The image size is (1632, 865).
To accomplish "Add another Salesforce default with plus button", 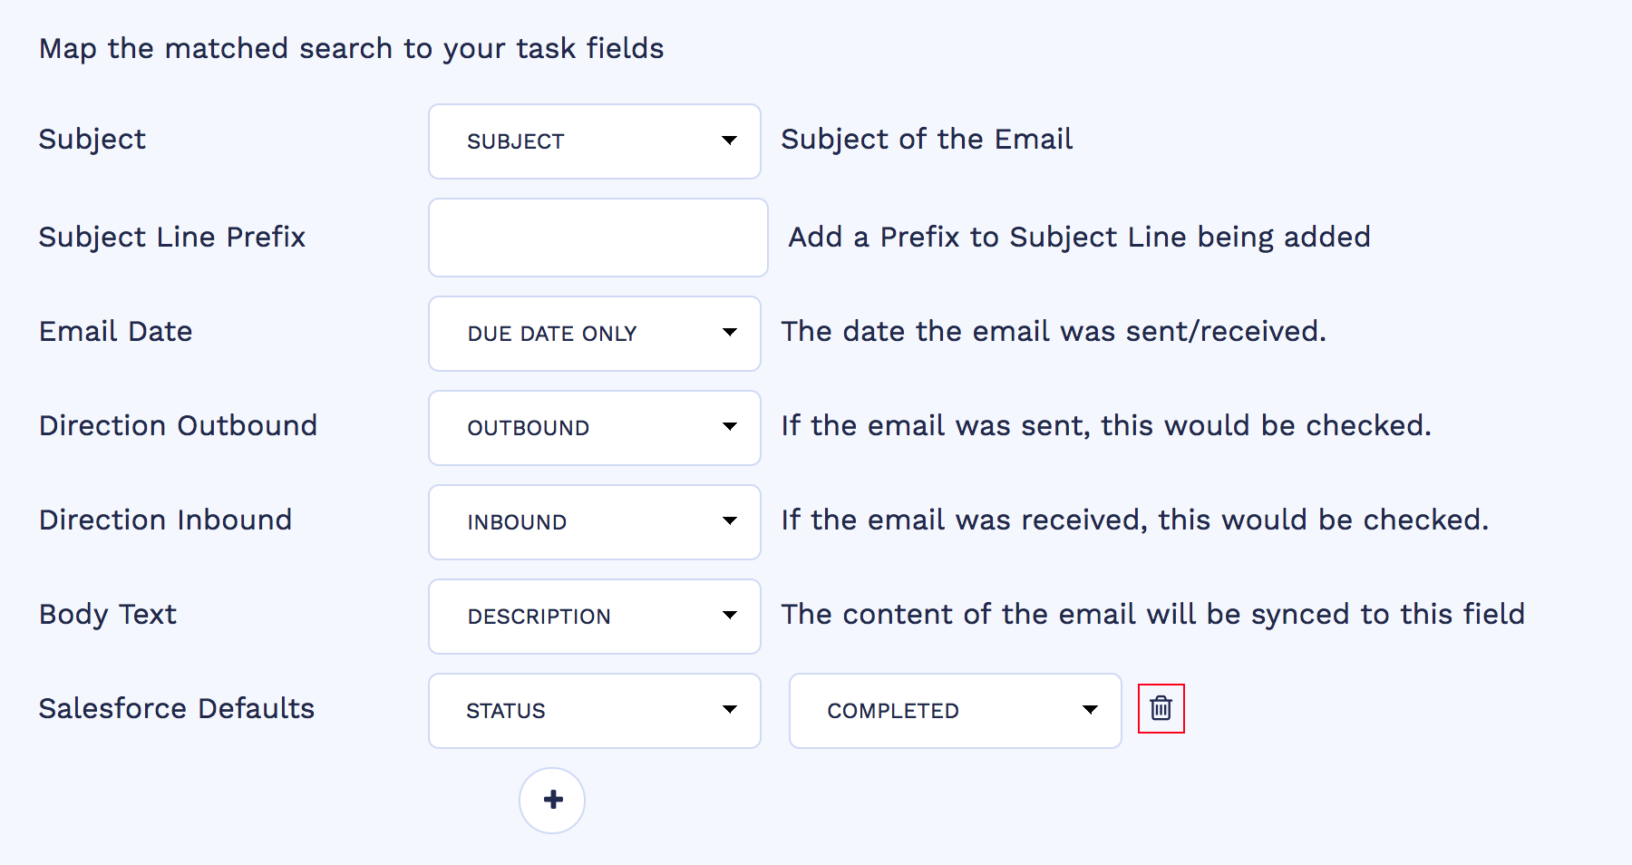I will [552, 800].
